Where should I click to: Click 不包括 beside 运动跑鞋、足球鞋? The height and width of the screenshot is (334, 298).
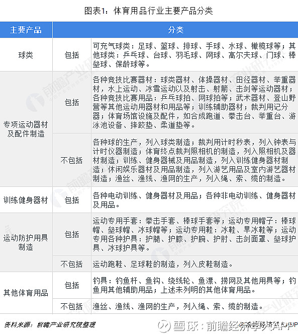click(x=72, y=264)
